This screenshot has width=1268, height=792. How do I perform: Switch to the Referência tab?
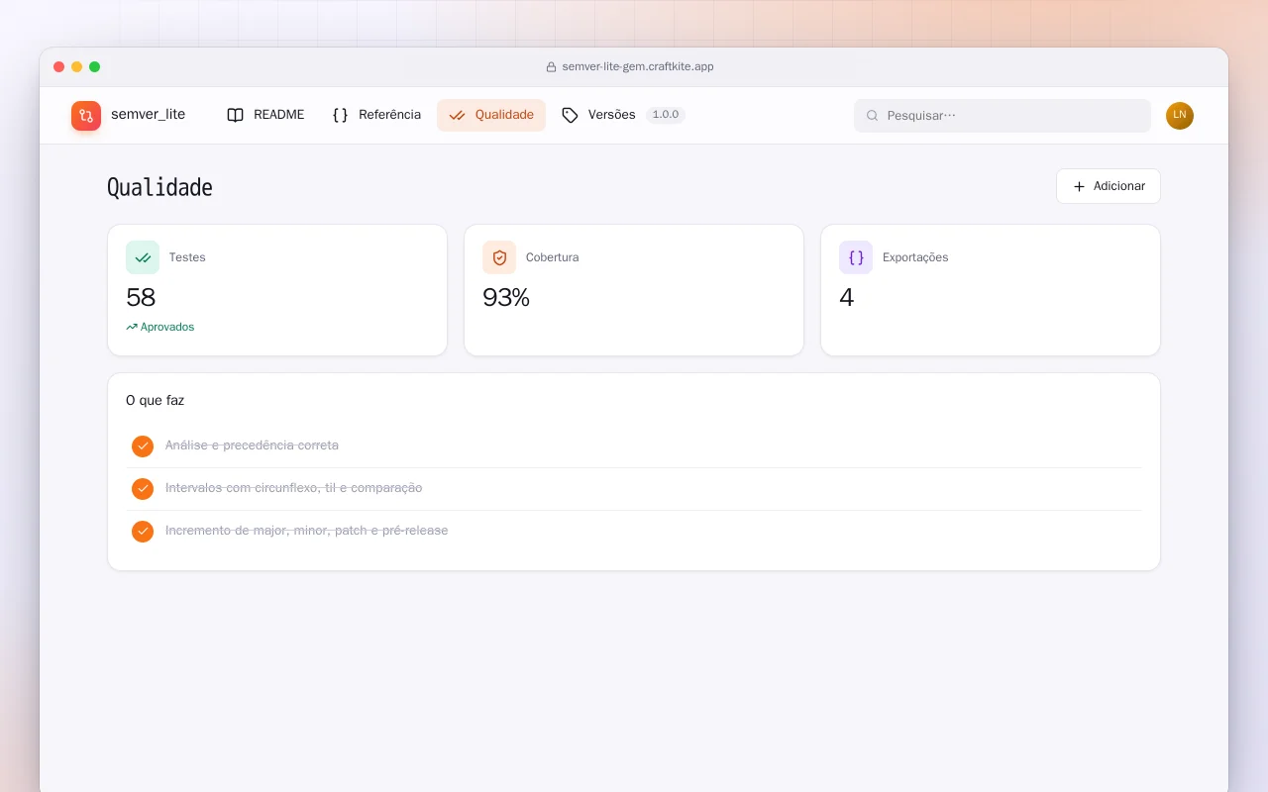(x=376, y=115)
